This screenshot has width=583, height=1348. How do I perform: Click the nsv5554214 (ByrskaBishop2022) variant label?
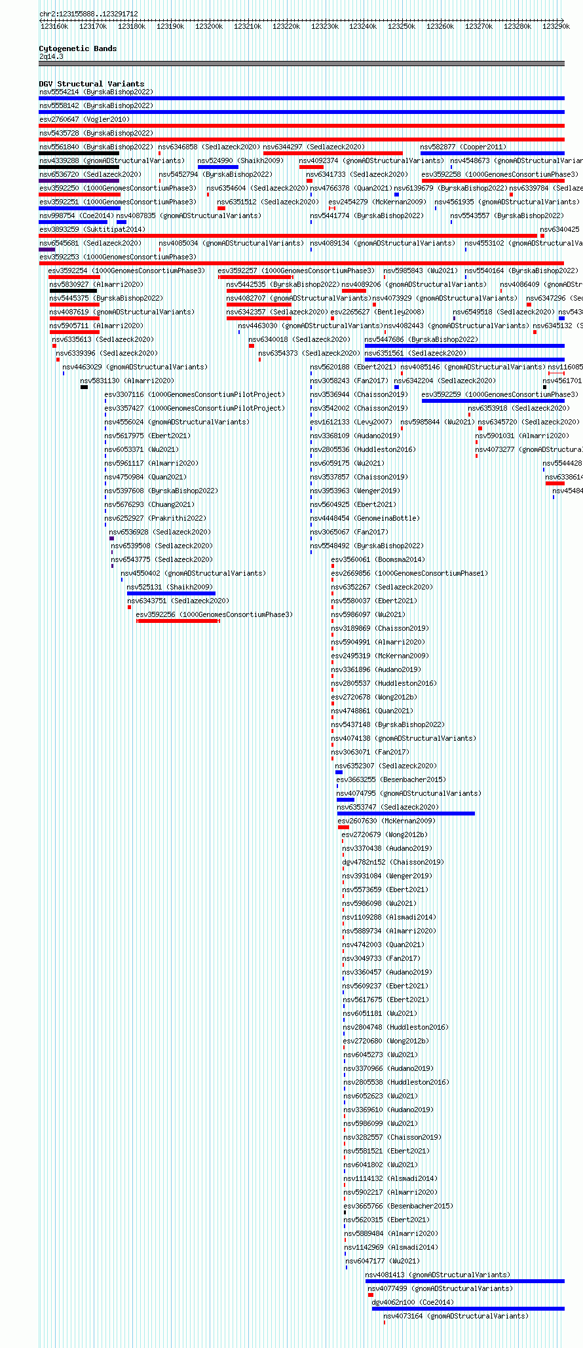point(96,92)
